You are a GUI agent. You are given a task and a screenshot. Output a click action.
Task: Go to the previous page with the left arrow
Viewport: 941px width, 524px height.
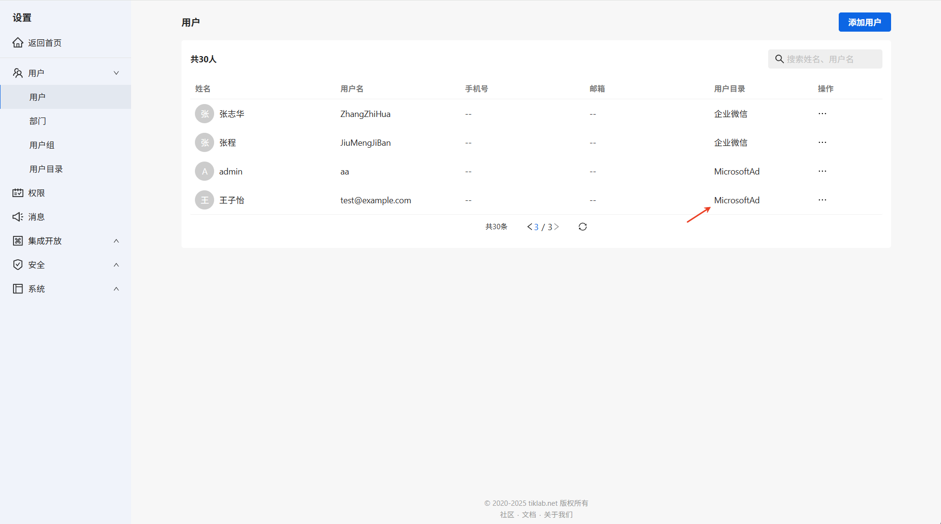(x=529, y=227)
